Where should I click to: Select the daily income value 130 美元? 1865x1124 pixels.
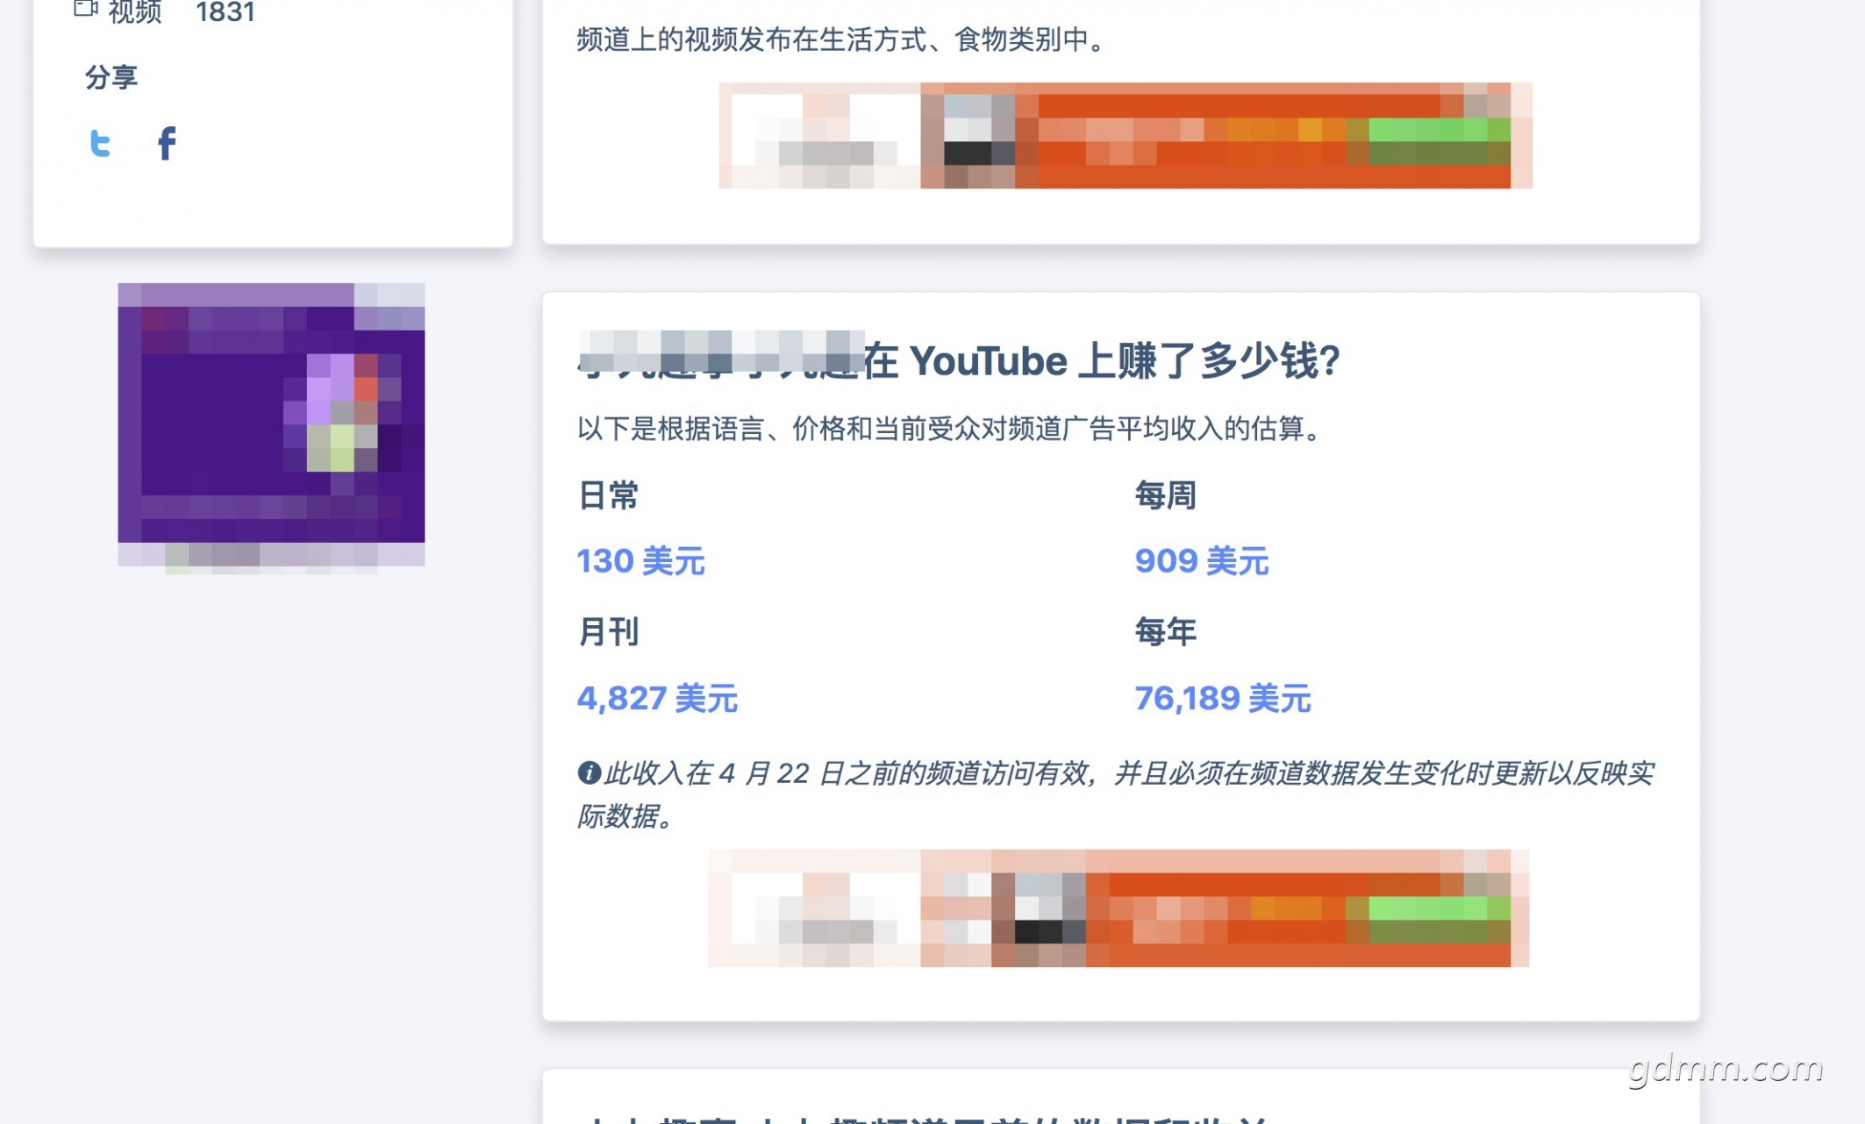(x=640, y=561)
